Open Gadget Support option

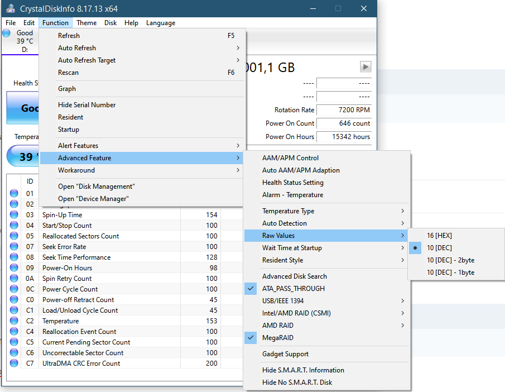[326, 354]
